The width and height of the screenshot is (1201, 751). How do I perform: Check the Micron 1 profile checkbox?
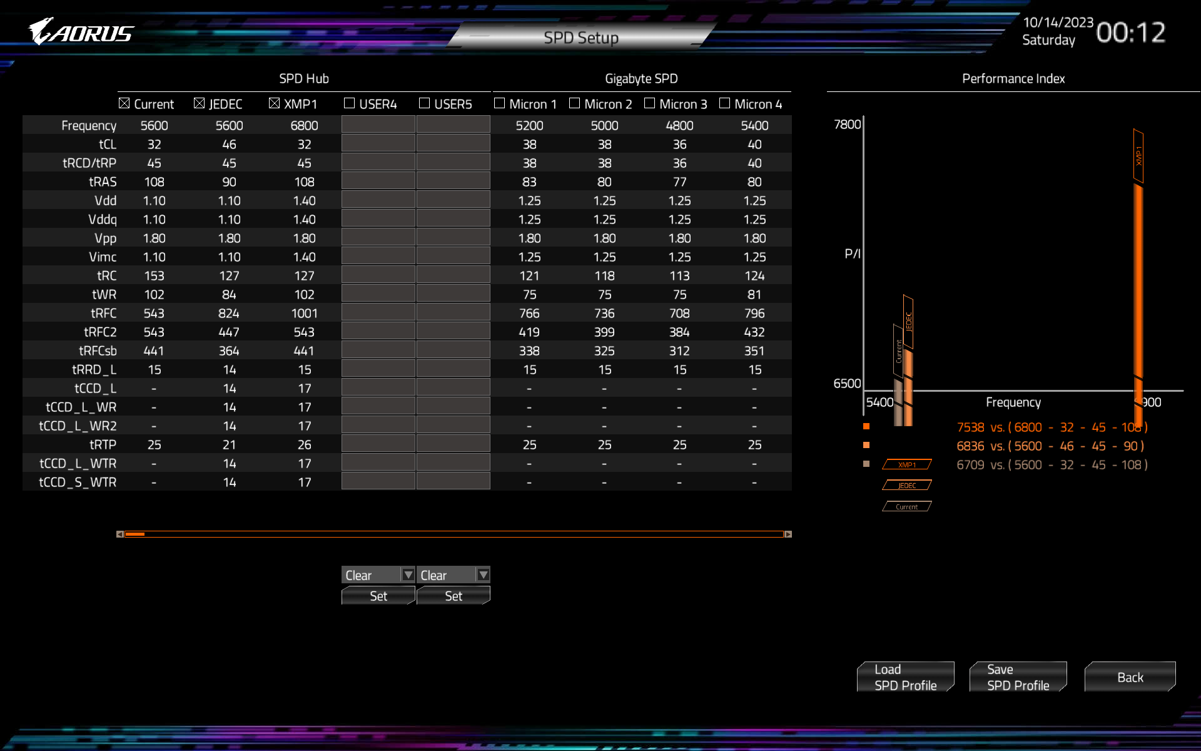tap(499, 103)
